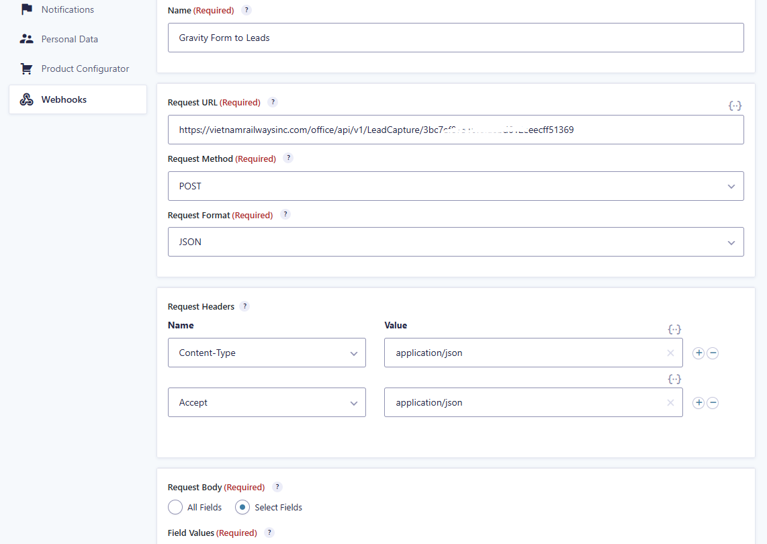Screen dimensions: 767x544
Task: Remove the Content-Type header row
Action: pyautogui.click(x=713, y=353)
